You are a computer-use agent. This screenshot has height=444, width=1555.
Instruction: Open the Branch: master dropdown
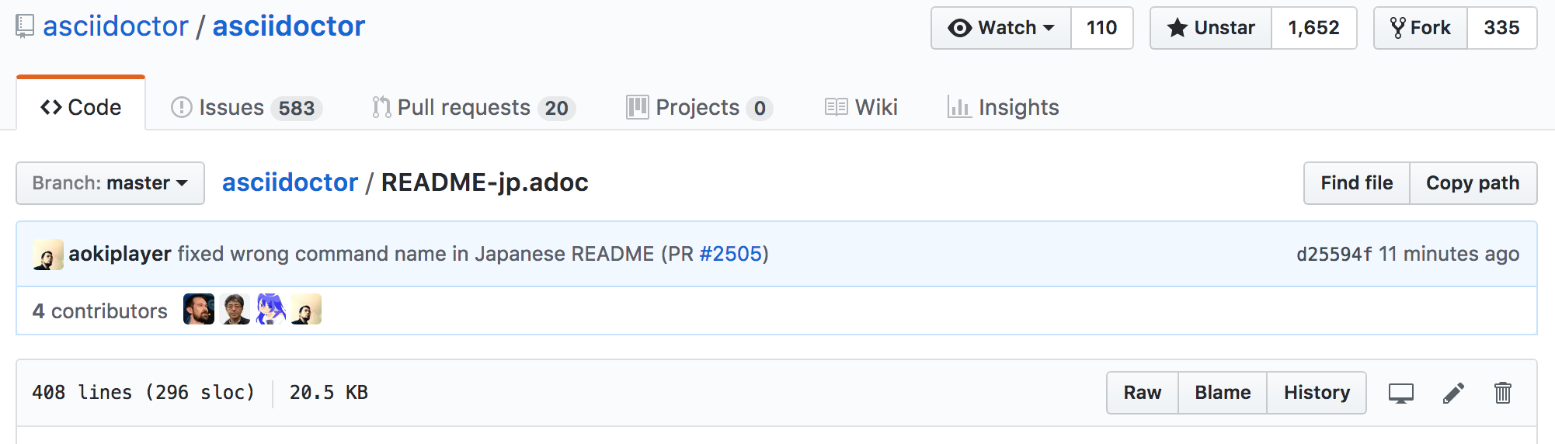110,183
